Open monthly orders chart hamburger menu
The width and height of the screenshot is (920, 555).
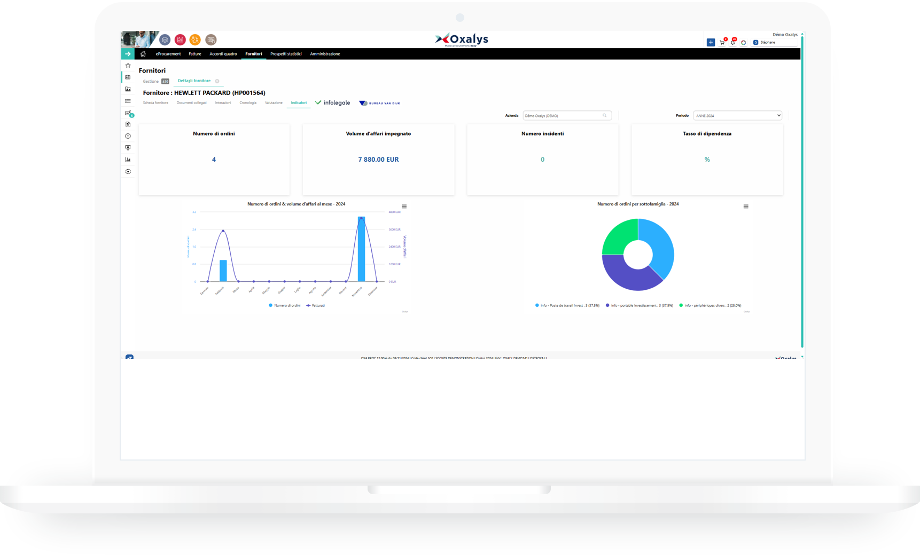click(404, 207)
